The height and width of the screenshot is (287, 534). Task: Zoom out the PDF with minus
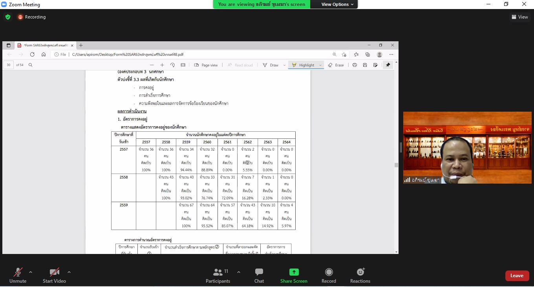152,65
